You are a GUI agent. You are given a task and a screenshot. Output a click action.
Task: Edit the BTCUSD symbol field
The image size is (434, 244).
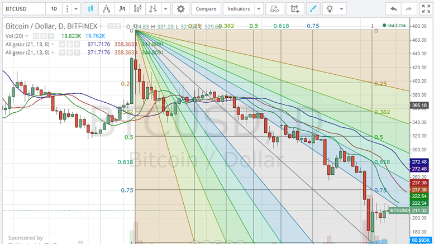(x=24, y=9)
